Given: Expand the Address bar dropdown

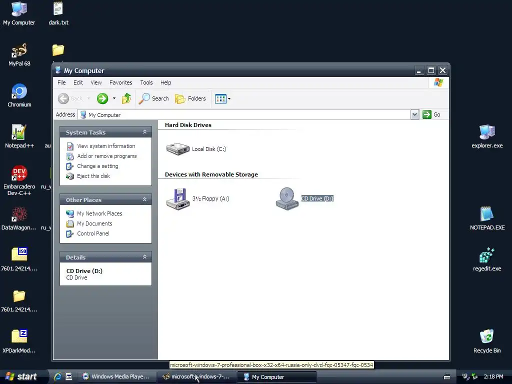Looking at the screenshot, I should tap(414, 114).
